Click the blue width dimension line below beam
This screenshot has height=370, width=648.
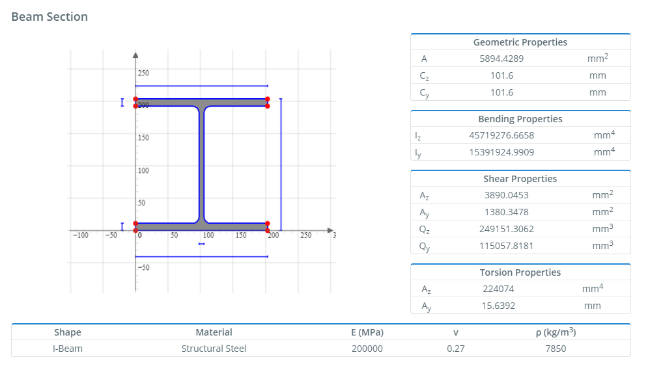(202, 257)
